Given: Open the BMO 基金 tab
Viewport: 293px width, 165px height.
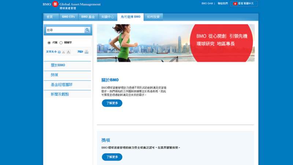Looking at the screenshot, I should coord(88,17).
